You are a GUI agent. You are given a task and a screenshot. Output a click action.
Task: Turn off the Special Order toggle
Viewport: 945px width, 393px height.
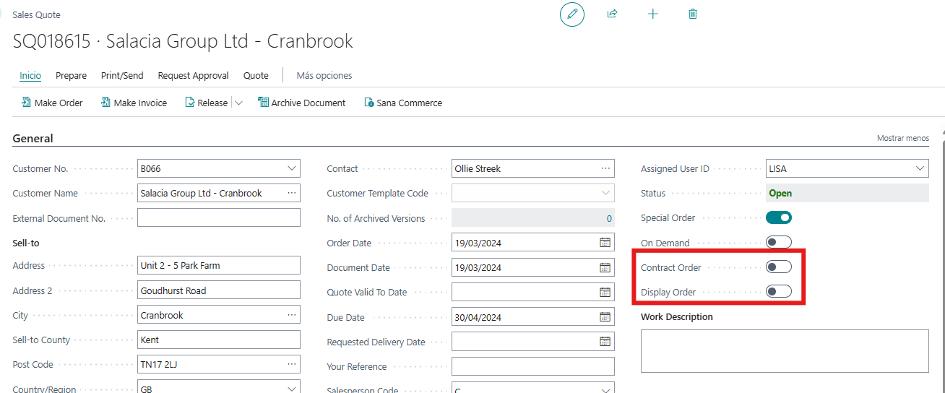point(779,217)
